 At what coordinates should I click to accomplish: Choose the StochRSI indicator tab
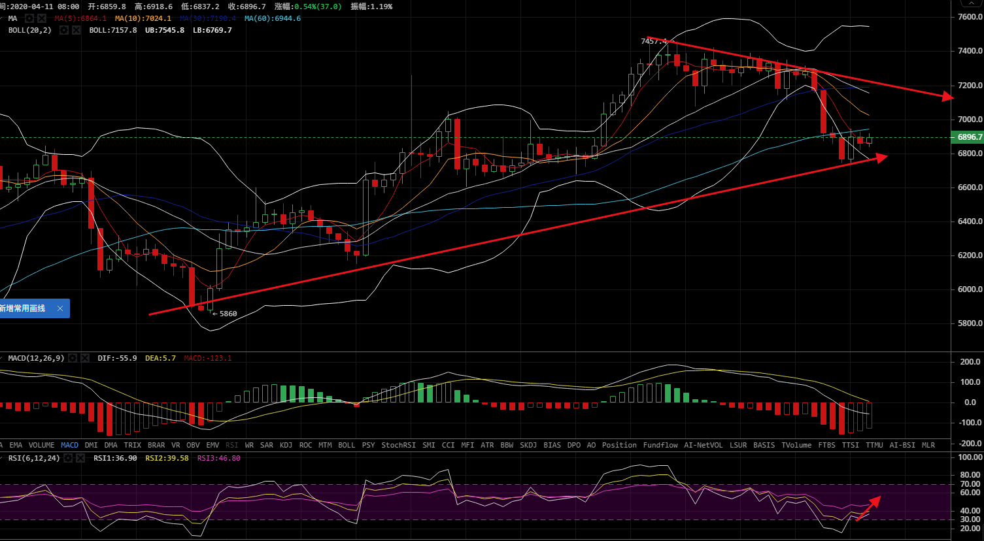pos(398,445)
